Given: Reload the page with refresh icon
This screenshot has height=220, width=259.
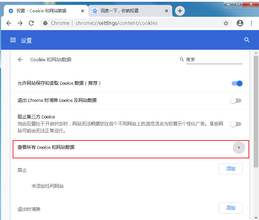Looking at the screenshot, I should click(x=31, y=23).
